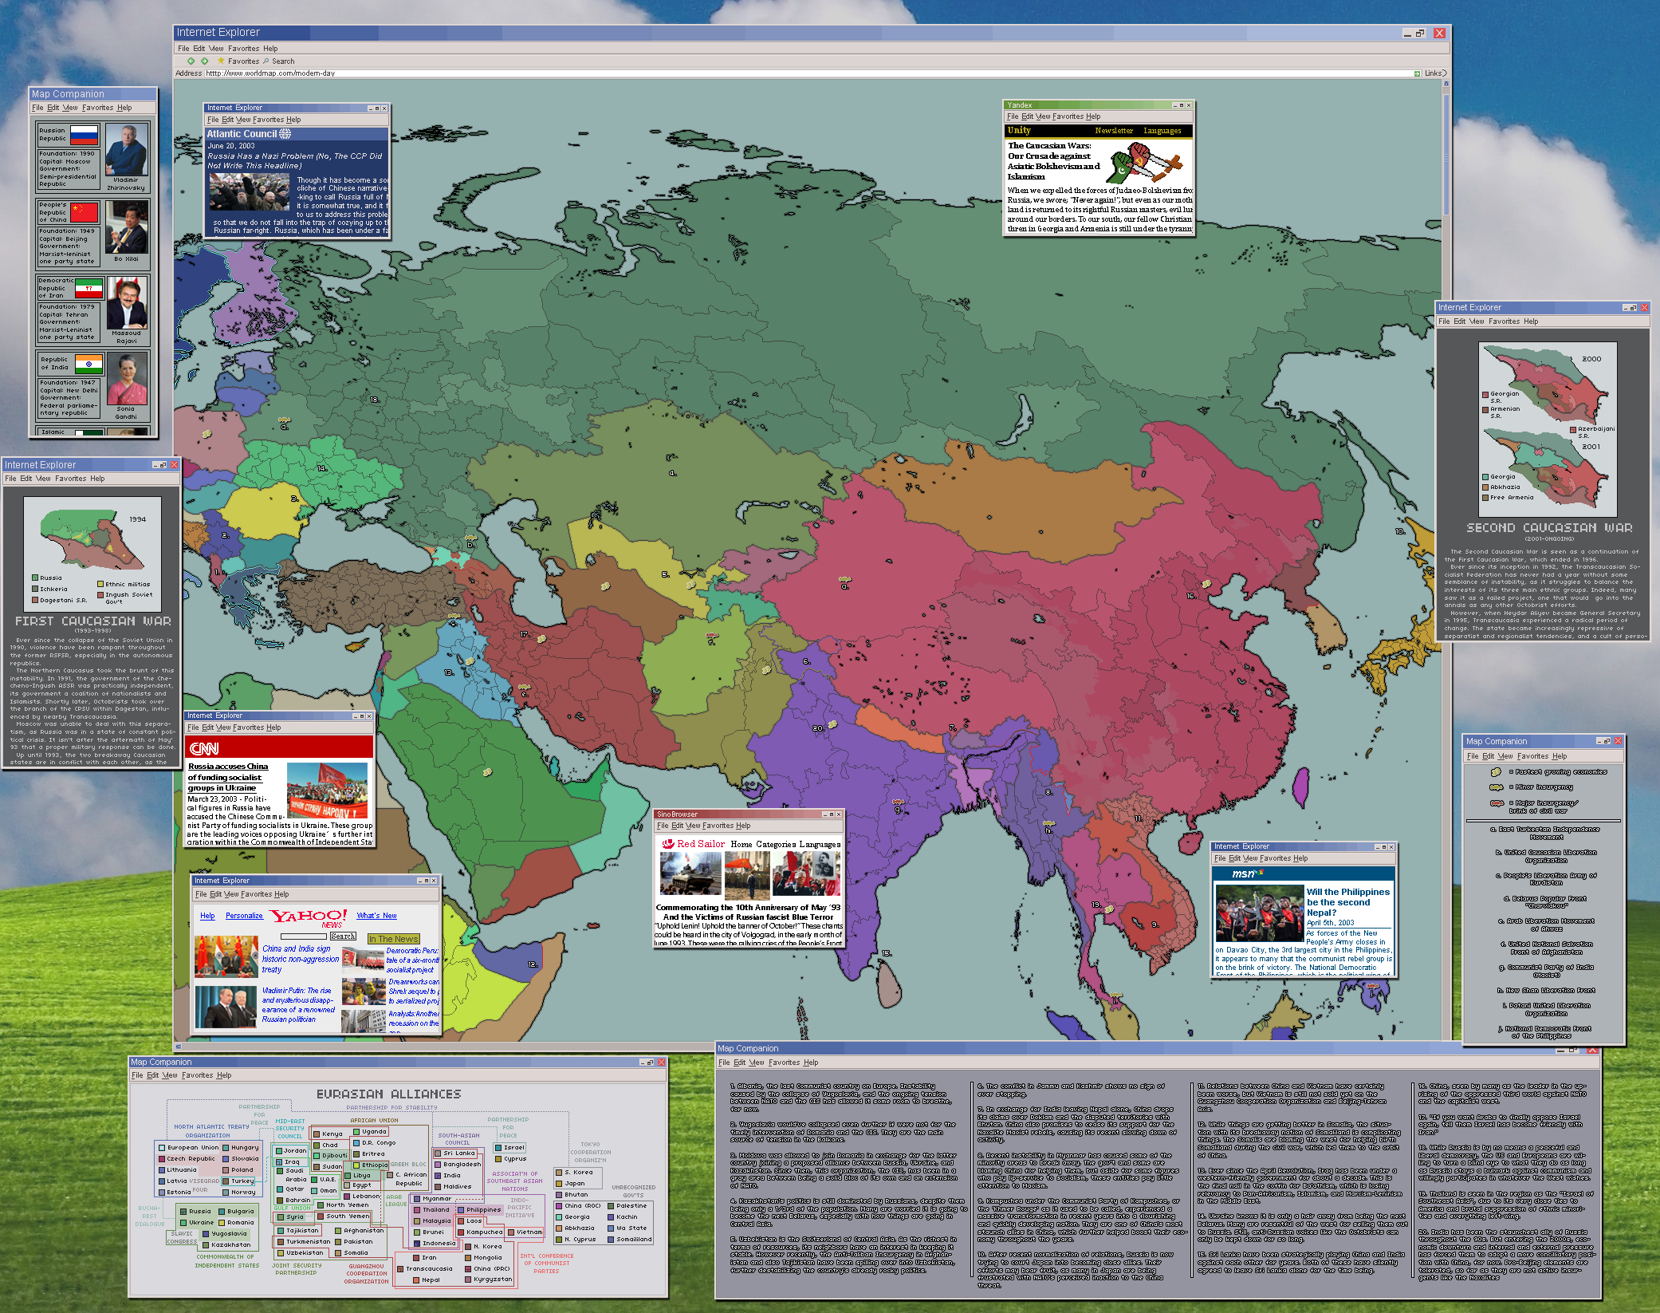Click the Yahoo Search button
Viewport: 1660px width, 1313px height.
[343, 936]
